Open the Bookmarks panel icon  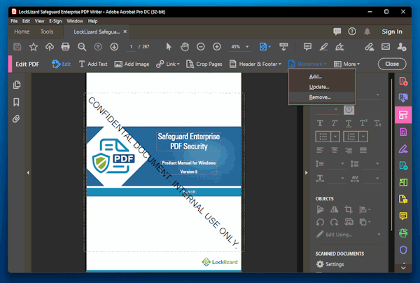pos(16,102)
